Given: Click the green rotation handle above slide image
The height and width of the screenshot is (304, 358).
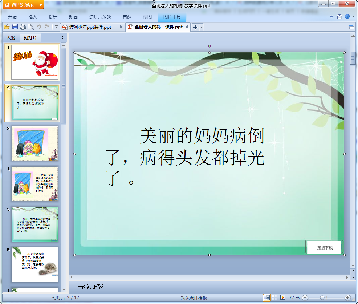Looking at the screenshot, I should coord(209,46).
